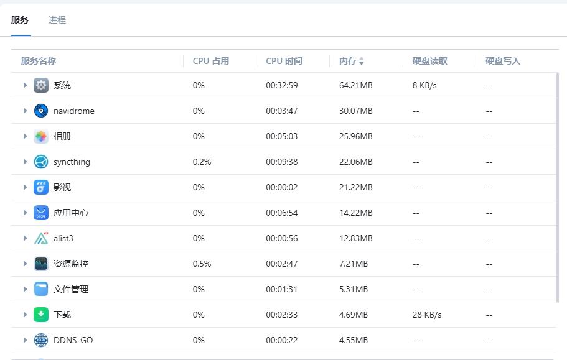Click the 5.31MB memory value
Screen dimensions: 567x360
point(354,289)
